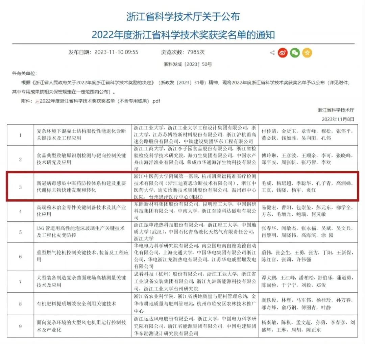Click the salutation 各有关单位
The width and height of the screenshot is (365, 344).
point(24,73)
